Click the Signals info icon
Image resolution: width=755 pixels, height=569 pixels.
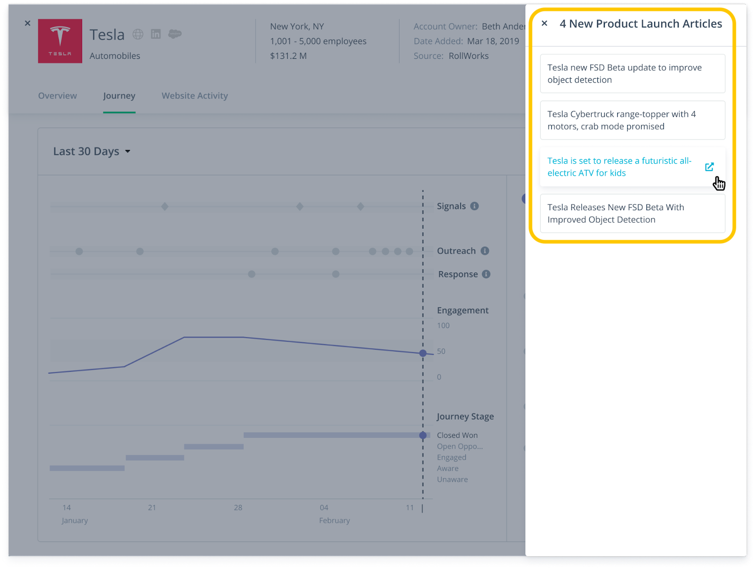click(475, 206)
